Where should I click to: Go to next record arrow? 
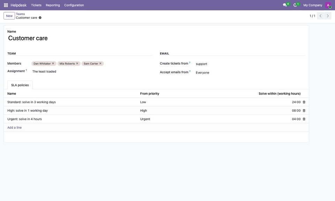tap(328, 16)
